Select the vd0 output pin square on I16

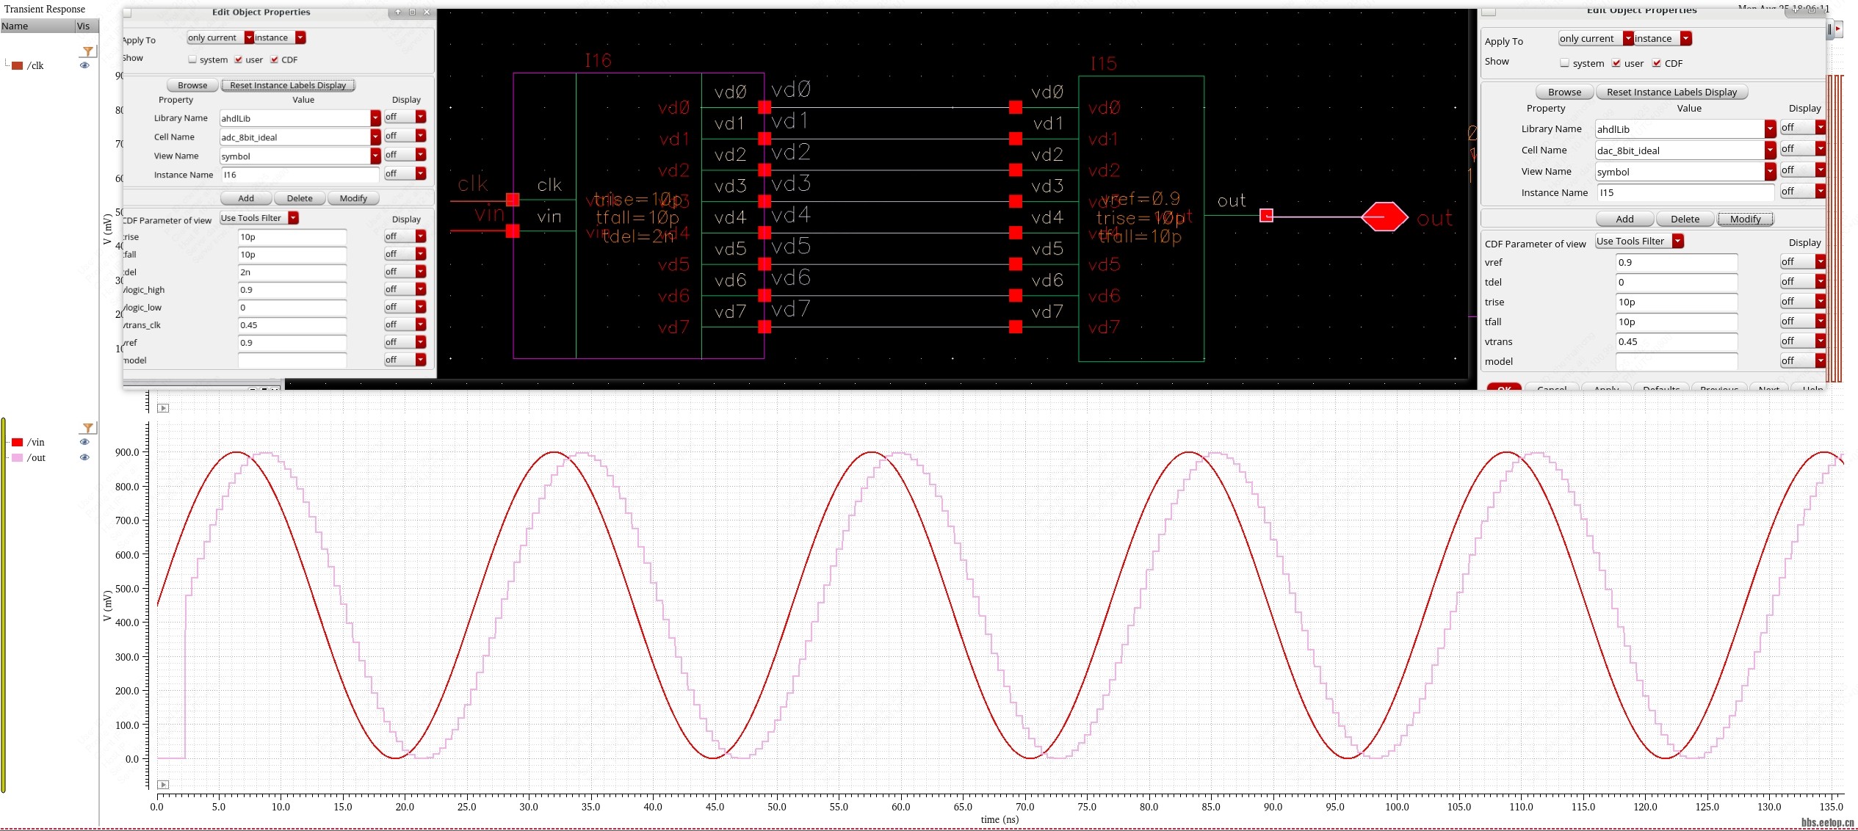pos(764,107)
